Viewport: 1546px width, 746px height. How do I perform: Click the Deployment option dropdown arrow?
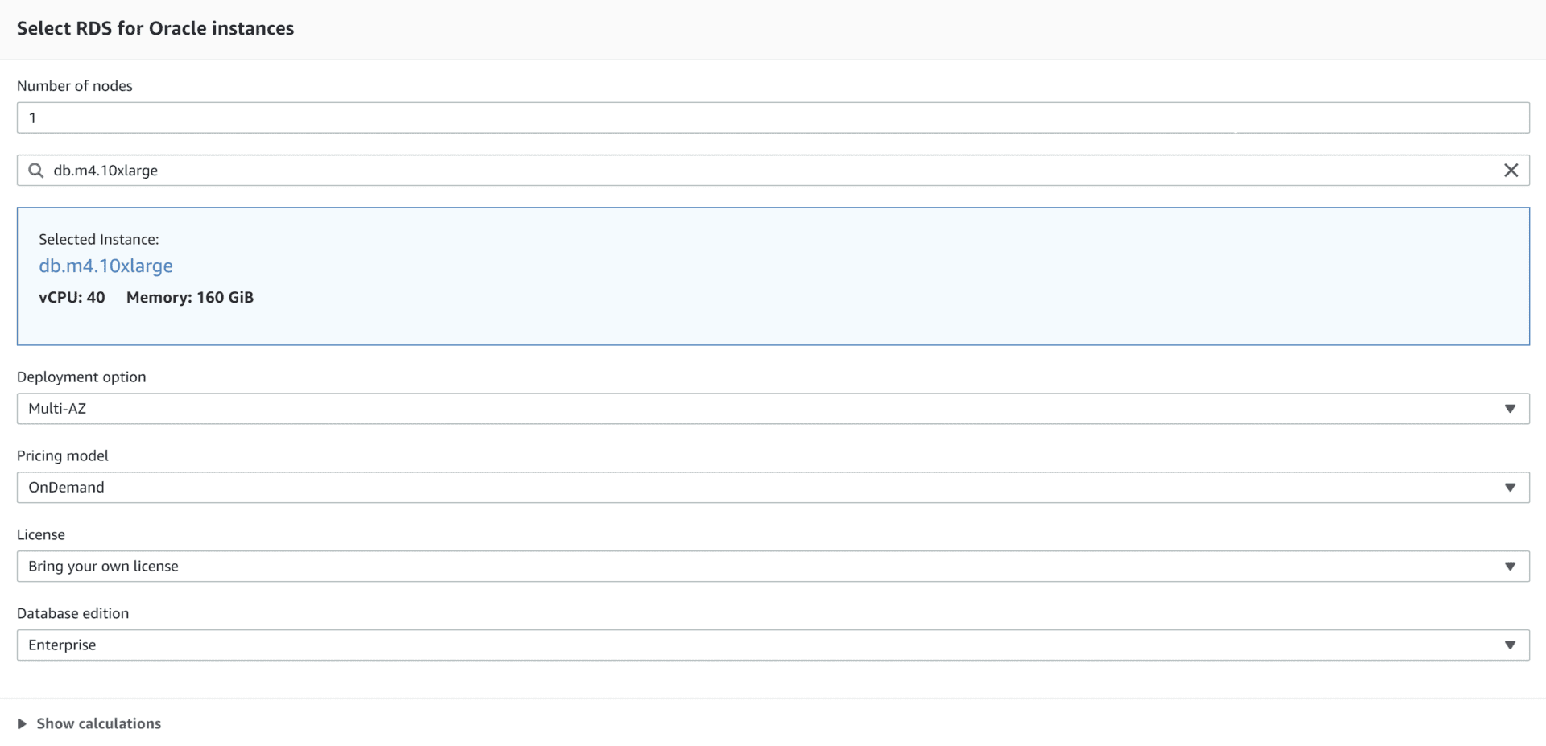click(1510, 409)
